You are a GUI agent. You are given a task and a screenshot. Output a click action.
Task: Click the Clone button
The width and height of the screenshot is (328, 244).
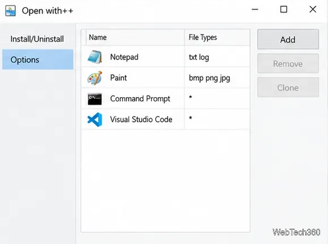(288, 87)
